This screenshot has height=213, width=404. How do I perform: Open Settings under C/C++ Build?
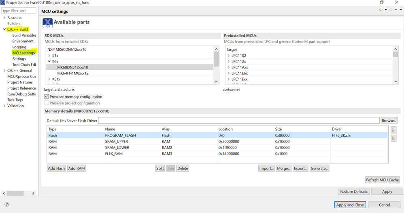(x=19, y=59)
